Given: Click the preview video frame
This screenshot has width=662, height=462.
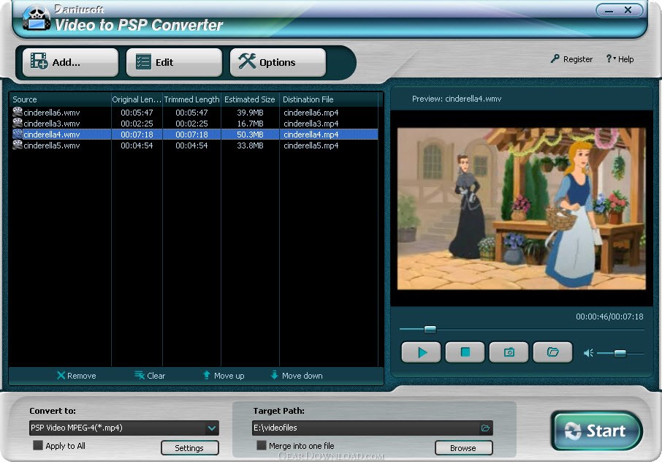Looking at the screenshot, I should (522, 208).
